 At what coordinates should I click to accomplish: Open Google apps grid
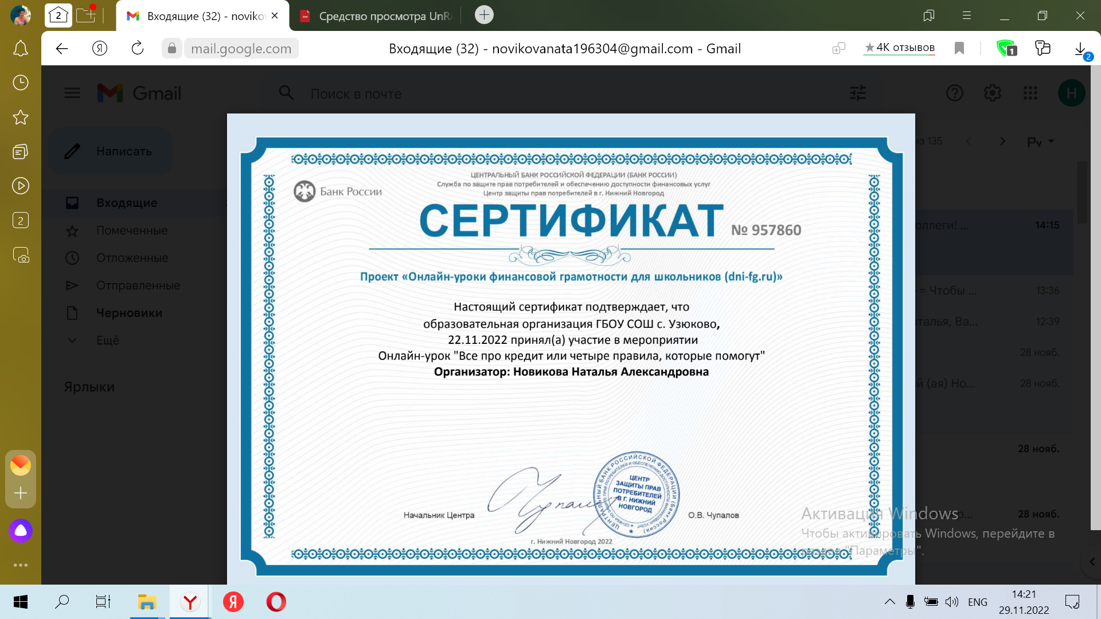coord(1030,93)
